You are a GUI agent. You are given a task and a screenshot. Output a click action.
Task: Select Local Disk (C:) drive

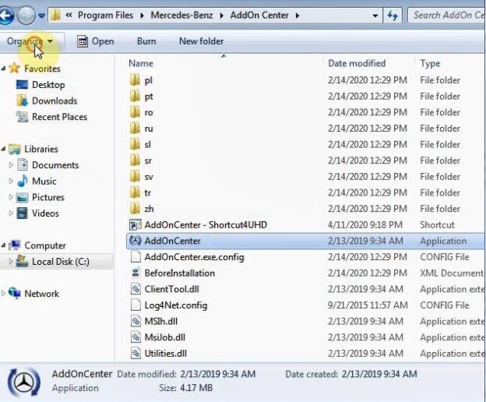tap(61, 262)
